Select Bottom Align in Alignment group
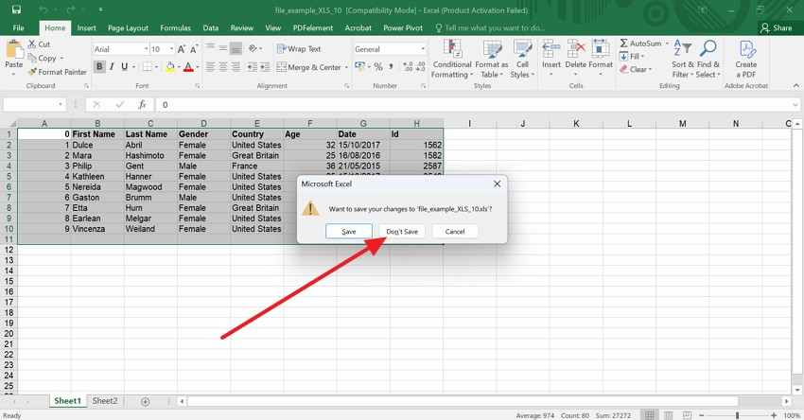The image size is (804, 420). (236, 49)
